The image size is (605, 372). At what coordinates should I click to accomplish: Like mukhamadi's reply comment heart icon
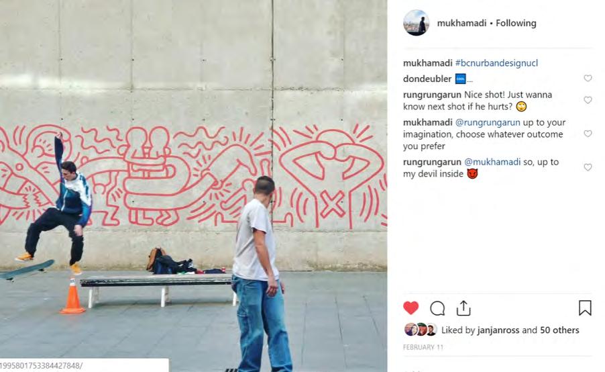click(x=588, y=134)
